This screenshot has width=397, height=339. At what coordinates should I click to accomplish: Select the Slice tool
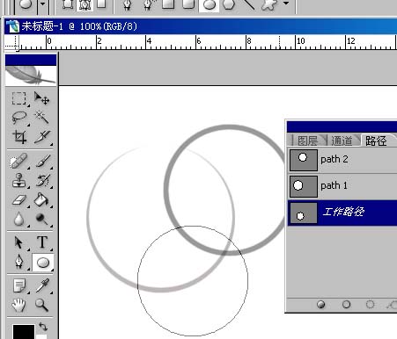click(41, 137)
